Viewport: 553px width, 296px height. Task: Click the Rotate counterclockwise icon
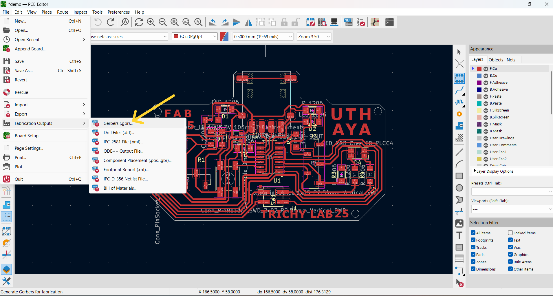tap(213, 22)
